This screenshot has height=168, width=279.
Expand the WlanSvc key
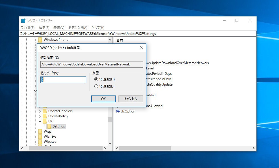point(35,137)
